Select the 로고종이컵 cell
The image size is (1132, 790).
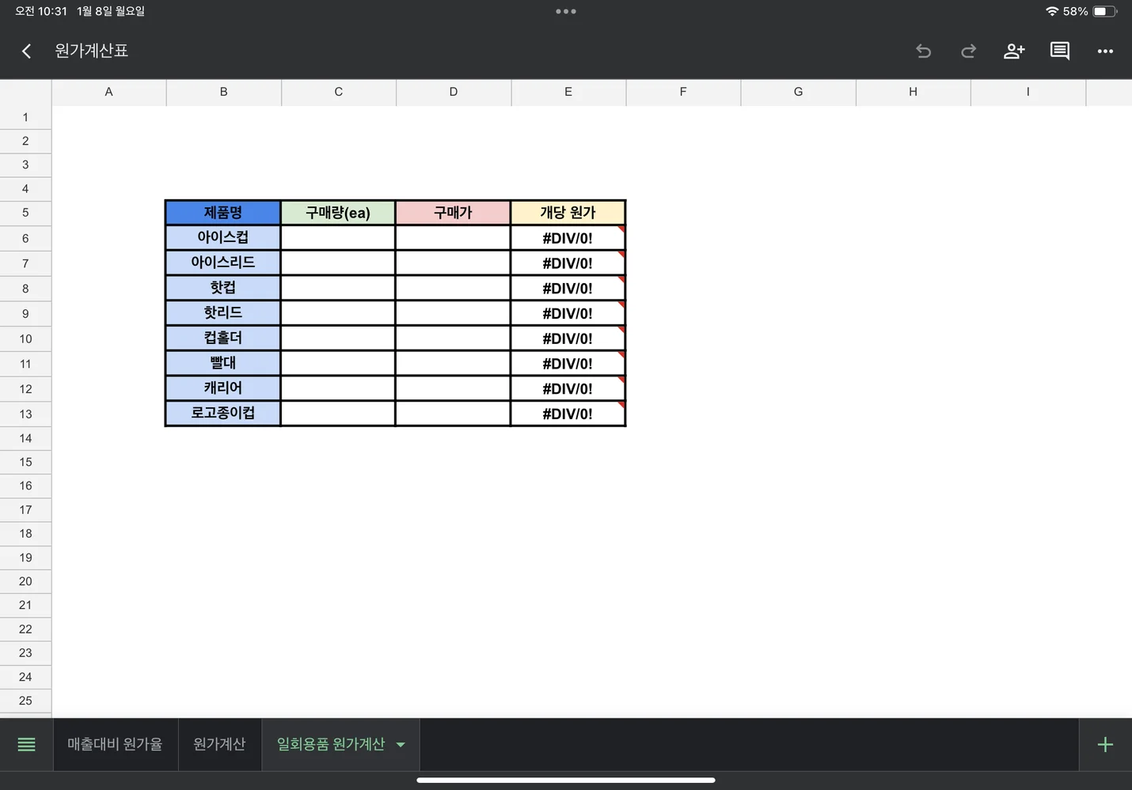click(222, 414)
